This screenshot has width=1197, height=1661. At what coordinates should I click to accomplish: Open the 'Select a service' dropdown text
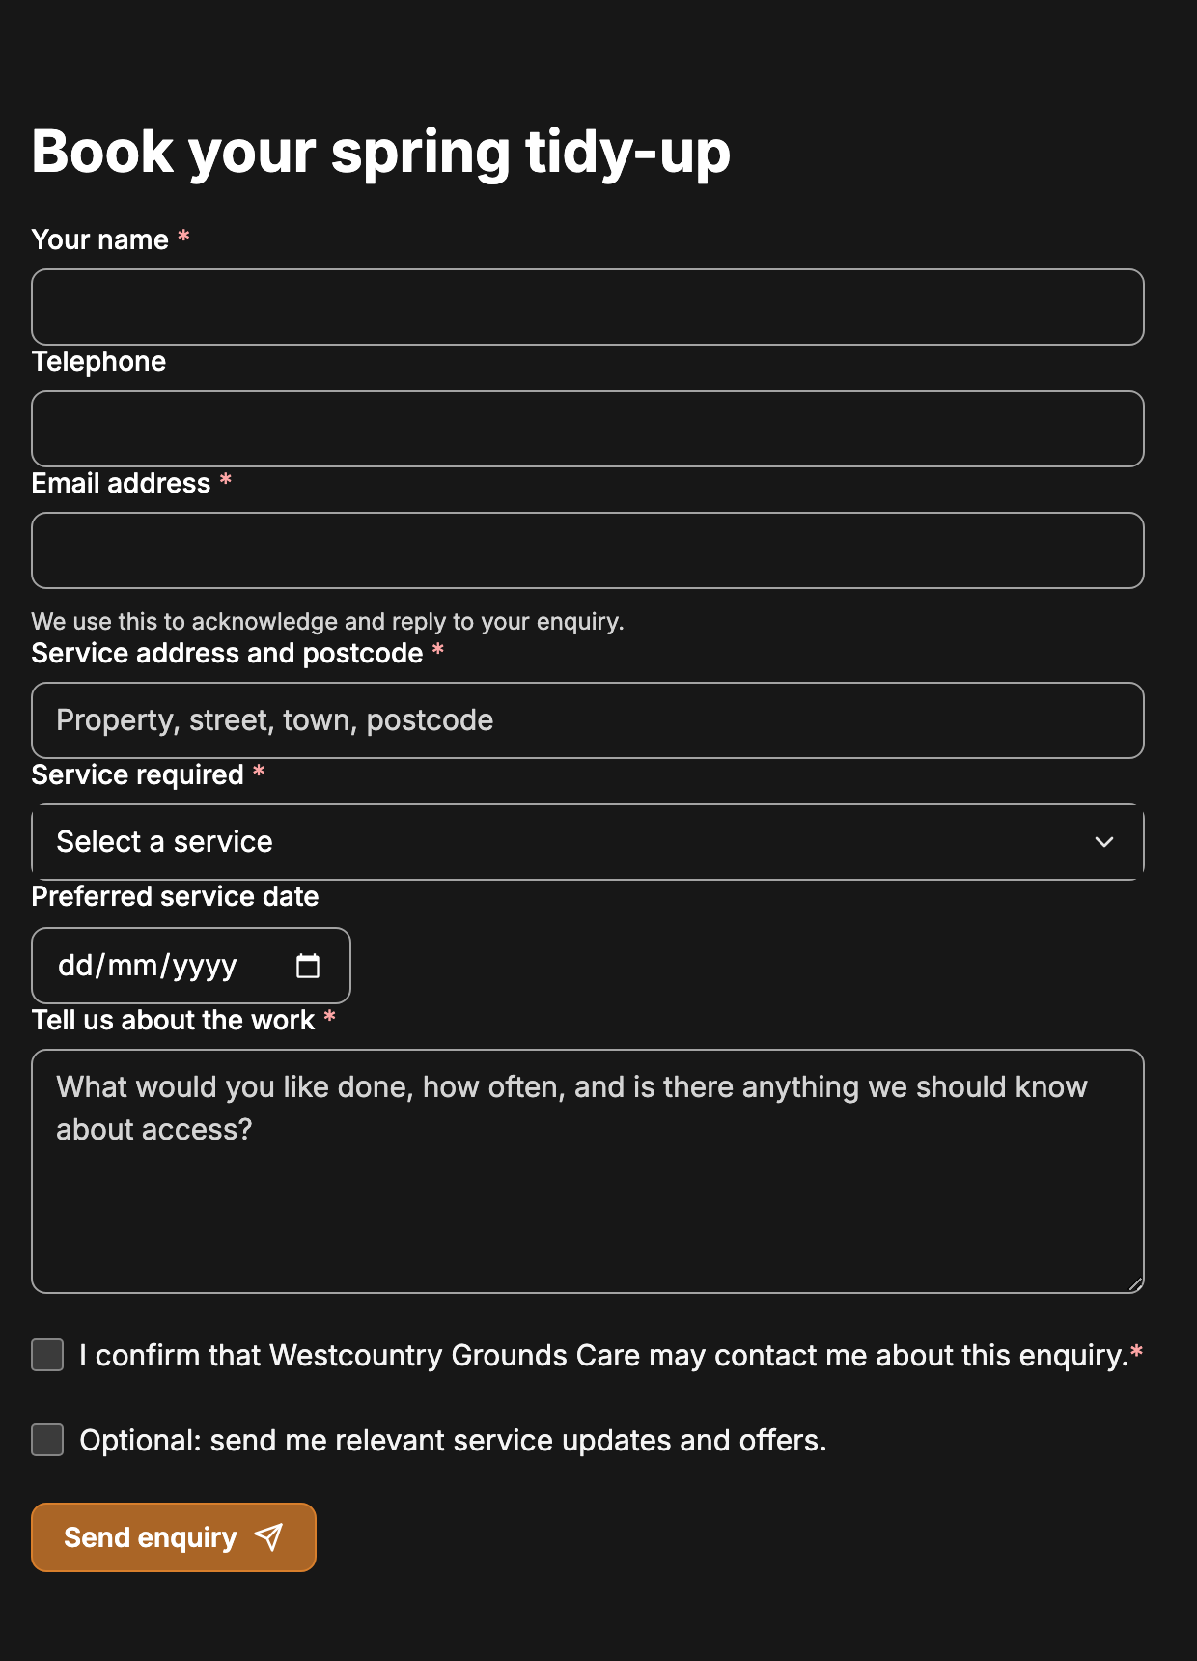click(x=164, y=842)
